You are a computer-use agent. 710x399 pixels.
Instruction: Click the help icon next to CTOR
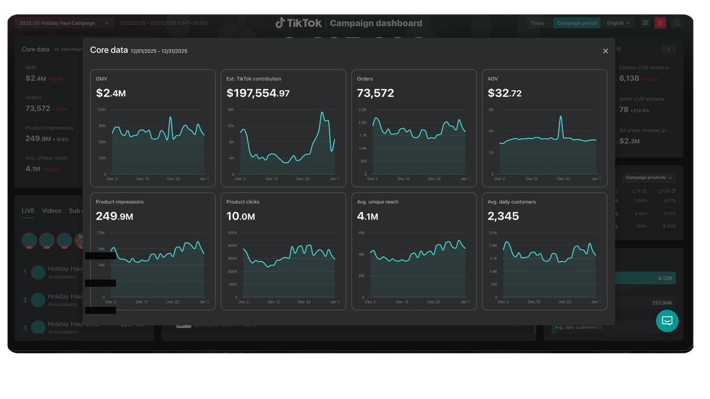pyautogui.click(x=673, y=191)
